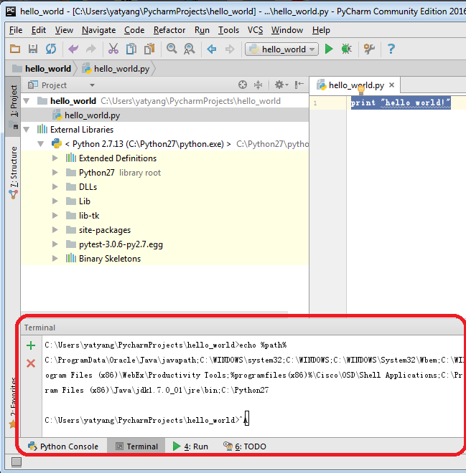Expand the Lib folder

[55, 201]
